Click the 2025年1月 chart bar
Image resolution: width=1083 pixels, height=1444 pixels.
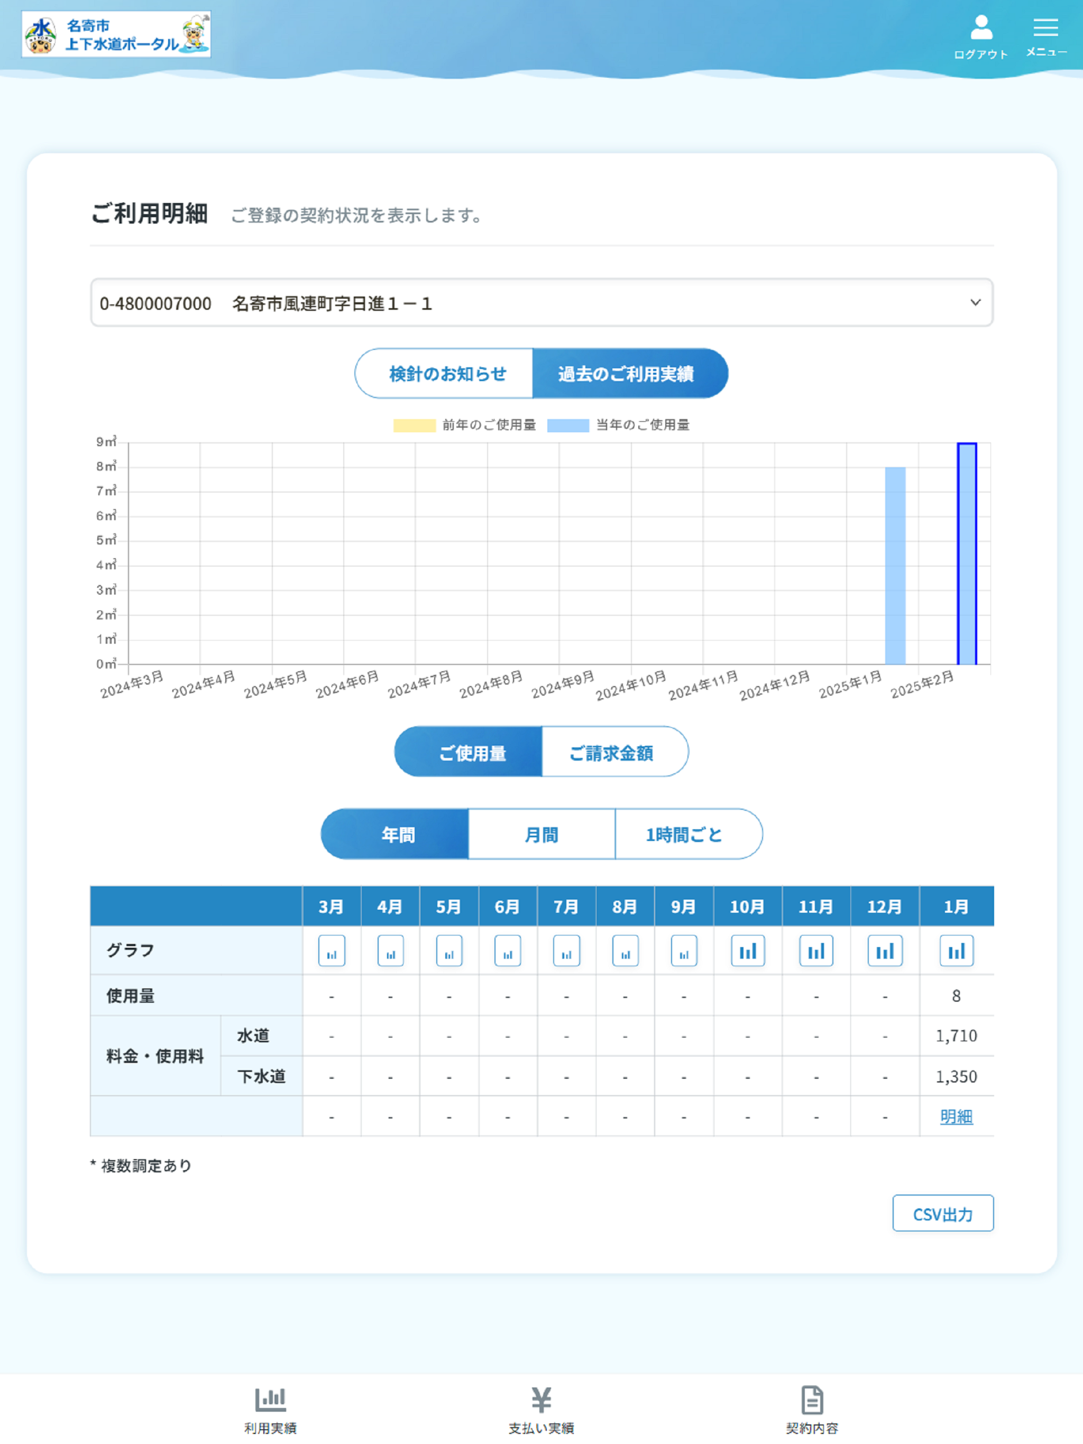895,566
